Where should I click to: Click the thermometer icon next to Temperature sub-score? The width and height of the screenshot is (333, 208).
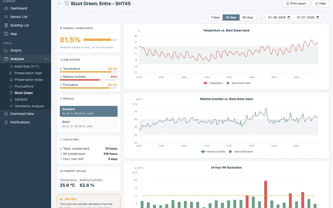pos(61,69)
